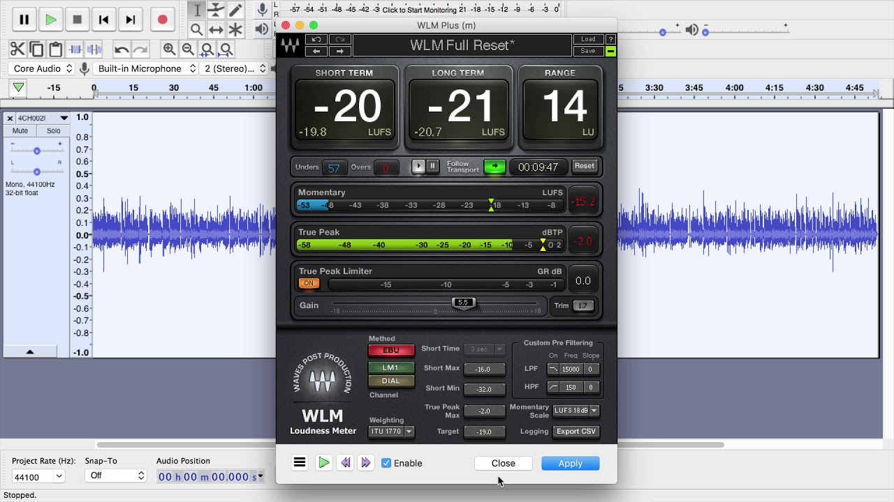Viewport: 894px width, 502px height.
Task: Toggle the HPF on filter button
Action: click(553, 387)
